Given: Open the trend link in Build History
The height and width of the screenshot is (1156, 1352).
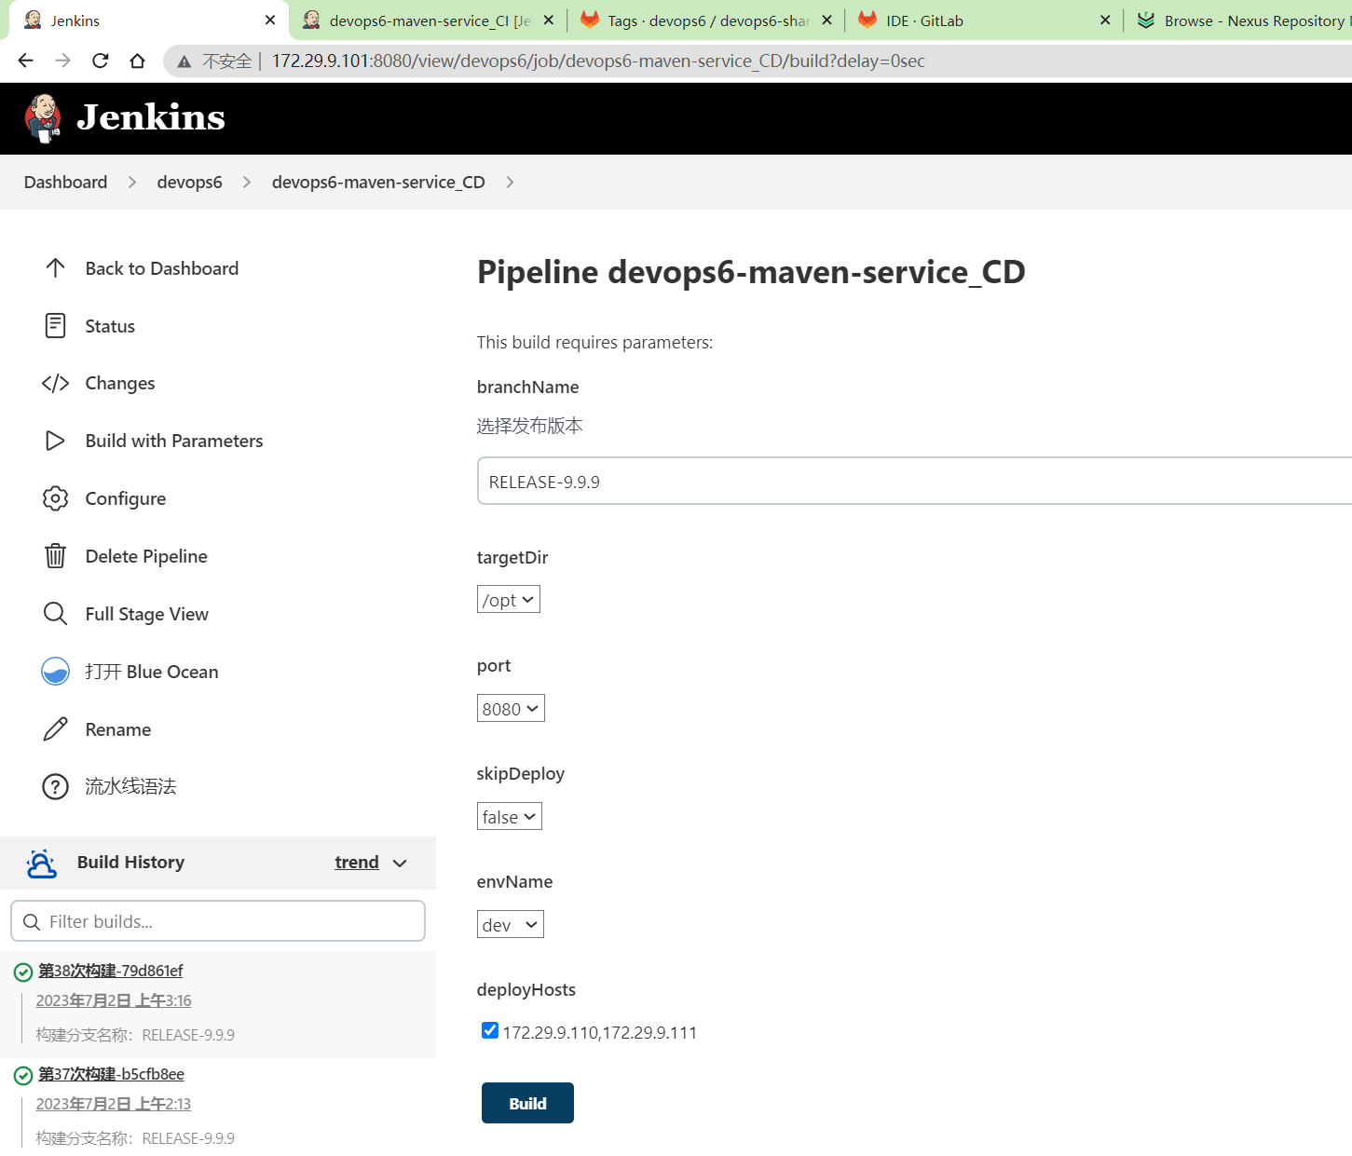Looking at the screenshot, I should [x=357, y=863].
